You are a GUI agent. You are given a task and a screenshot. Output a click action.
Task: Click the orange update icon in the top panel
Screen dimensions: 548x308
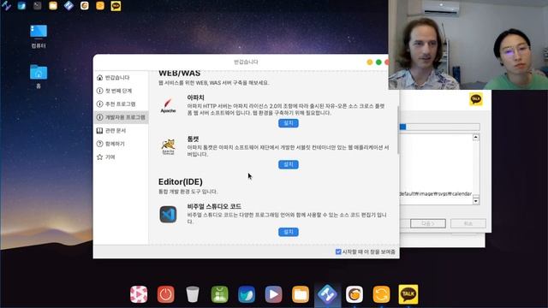[100, 6]
